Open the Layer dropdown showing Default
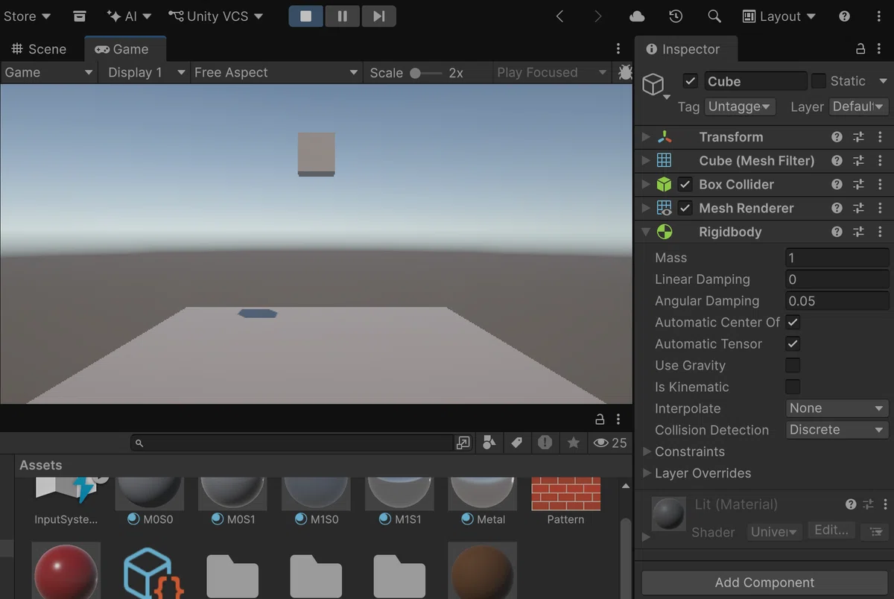The image size is (894, 599). pos(859,107)
